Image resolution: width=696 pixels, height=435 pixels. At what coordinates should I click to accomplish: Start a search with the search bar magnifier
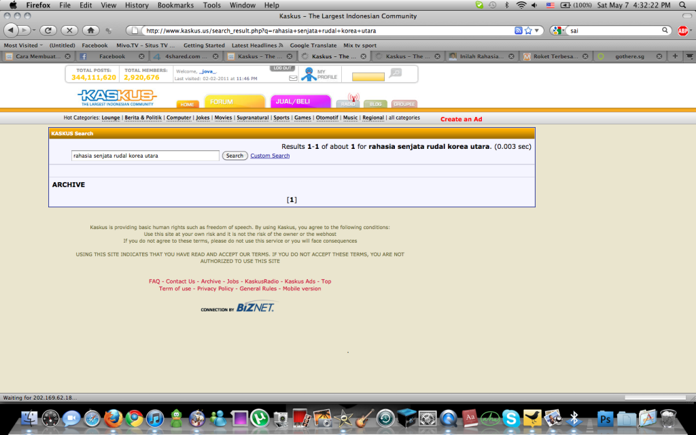click(x=665, y=31)
